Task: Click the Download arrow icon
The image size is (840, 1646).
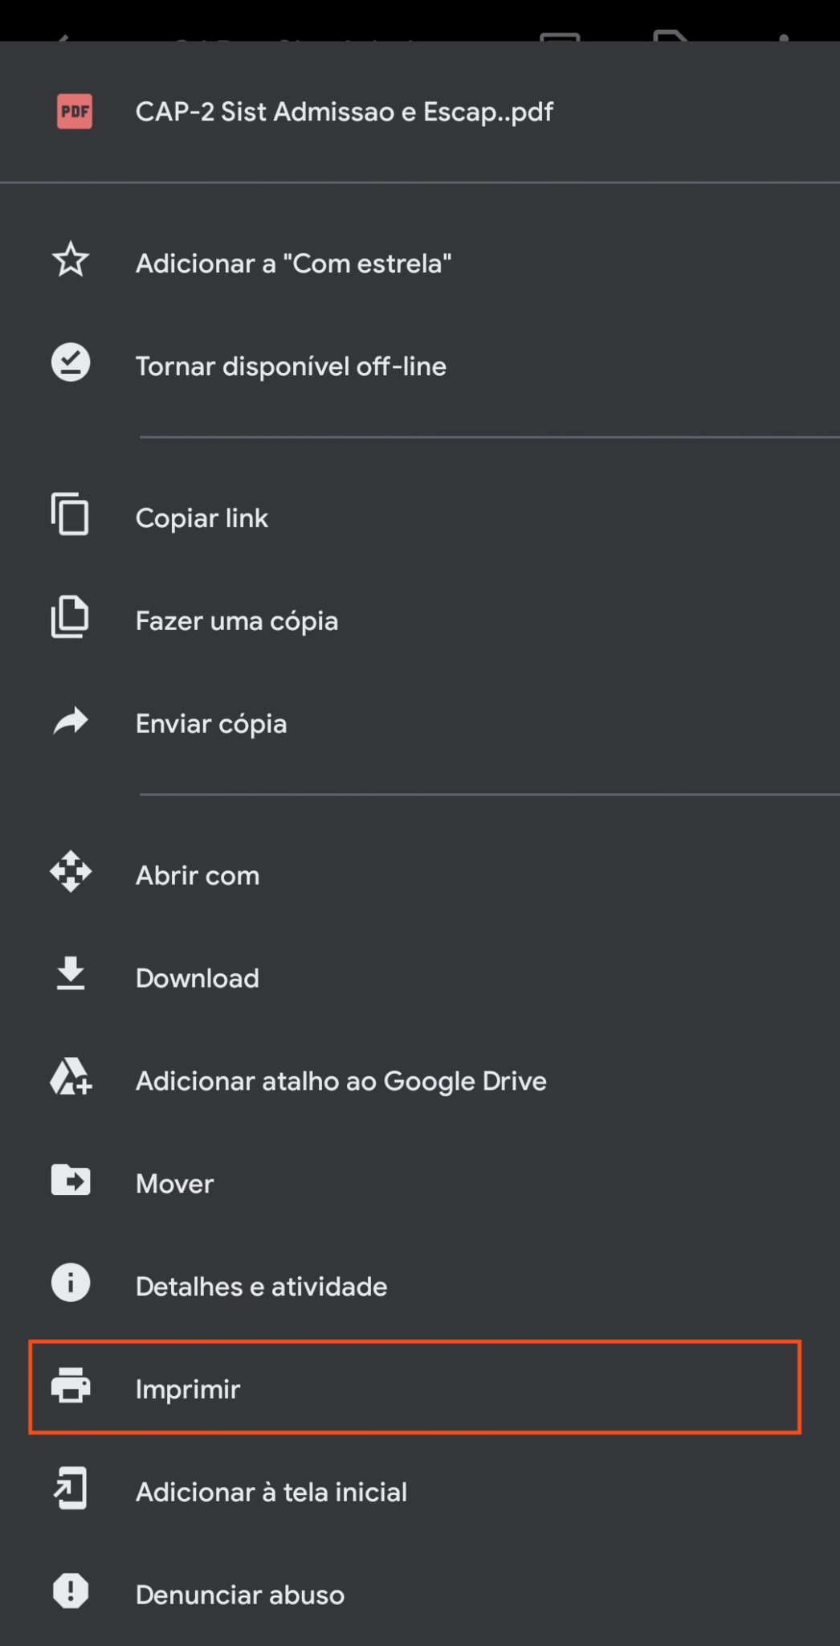Action: point(71,975)
